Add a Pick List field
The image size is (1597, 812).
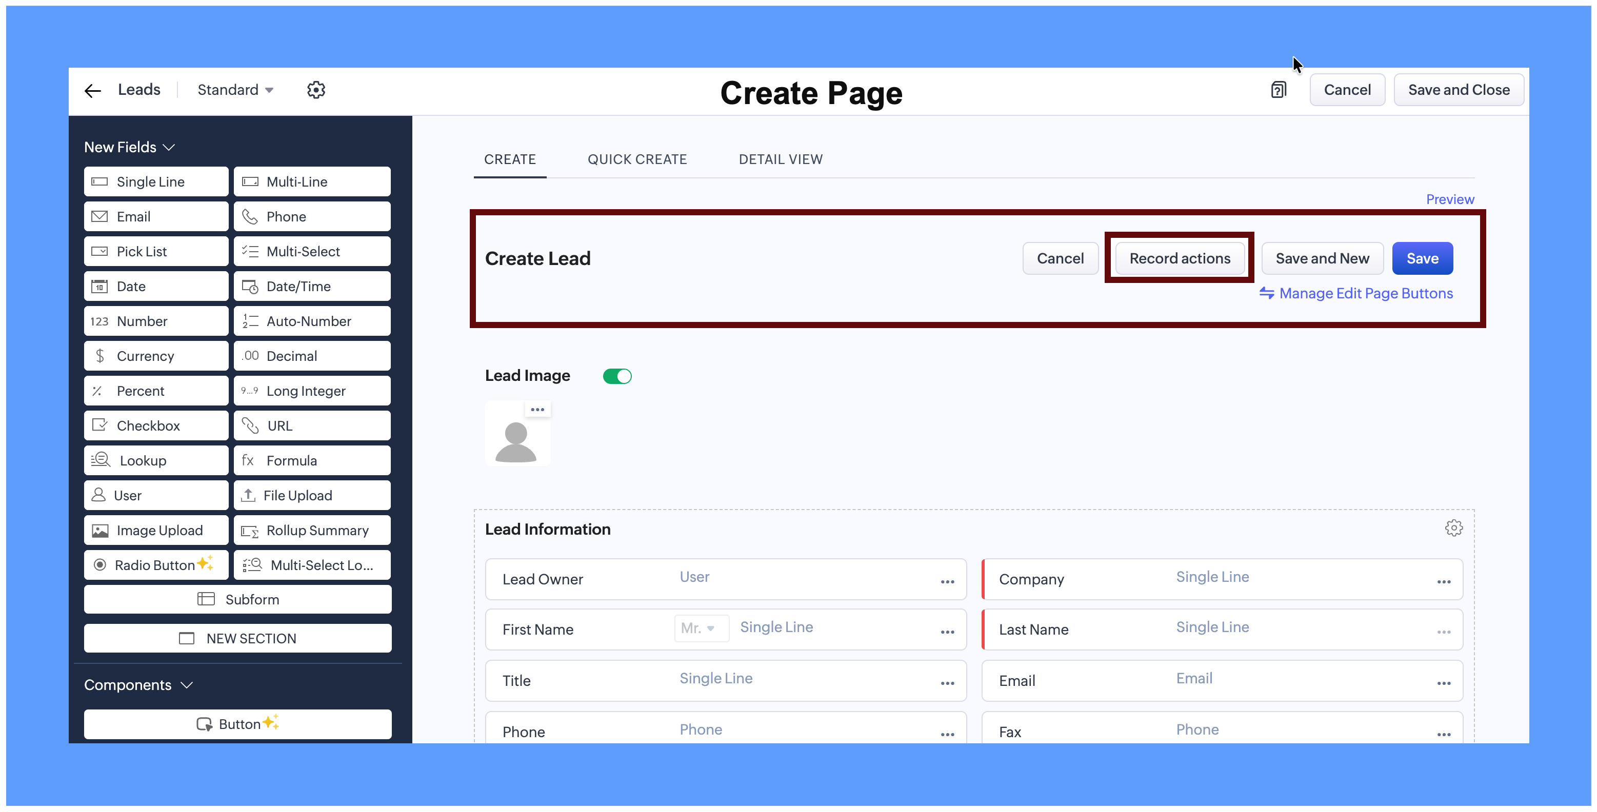point(156,252)
